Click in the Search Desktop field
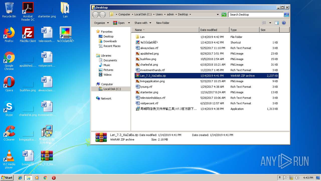The image size is (321, 181). [256, 15]
